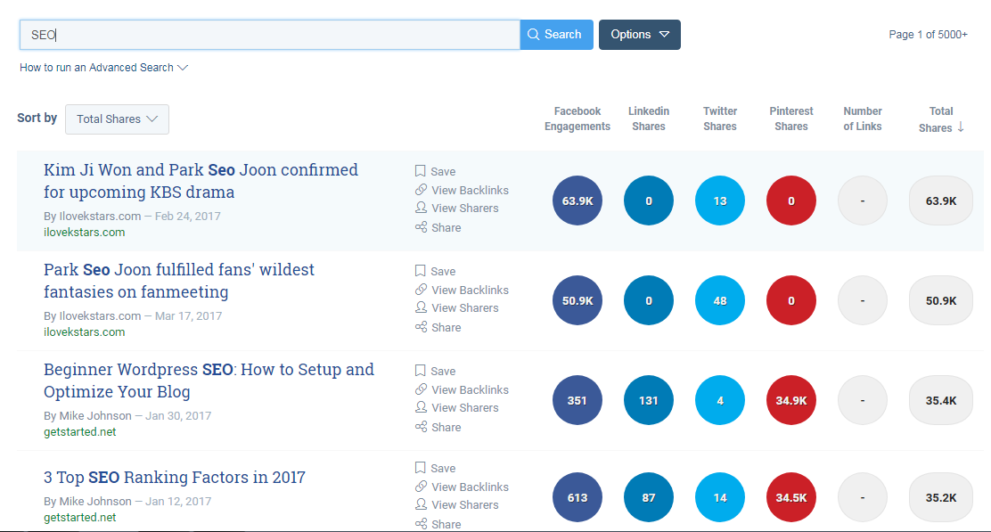Click the Search button

[556, 34]
